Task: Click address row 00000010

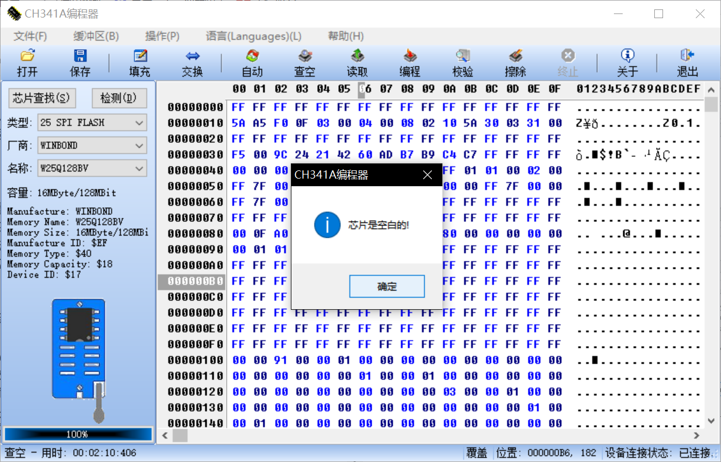Action: point(195,123)
